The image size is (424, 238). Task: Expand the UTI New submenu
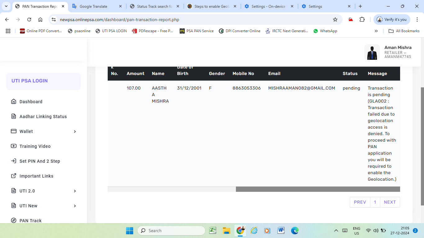75,206
